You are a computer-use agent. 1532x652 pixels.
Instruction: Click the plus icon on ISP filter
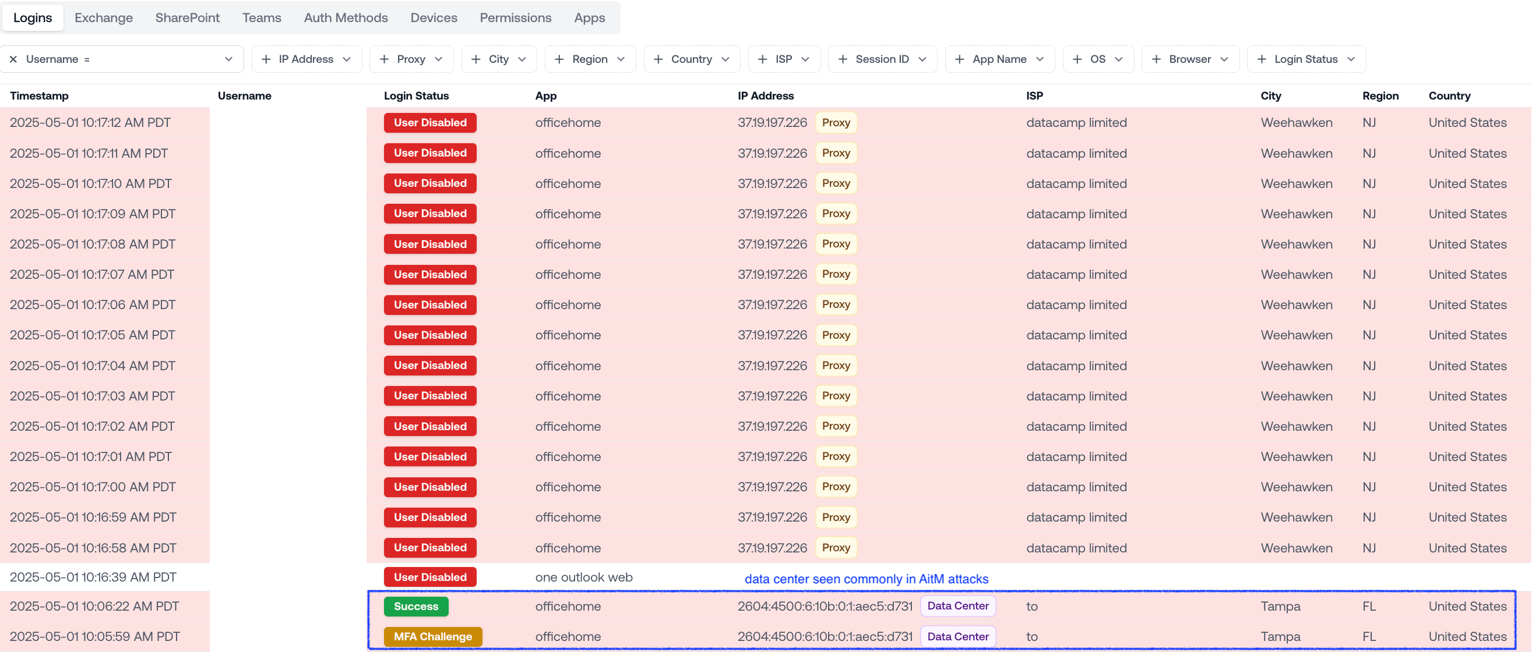(x=762, y=59)
